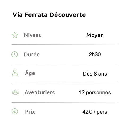Screen dimensions: 133x133
Task: Select the 2h30 duration value
Action: coord(95,54)
